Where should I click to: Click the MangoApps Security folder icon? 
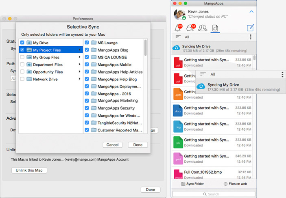tap(94, 108)
